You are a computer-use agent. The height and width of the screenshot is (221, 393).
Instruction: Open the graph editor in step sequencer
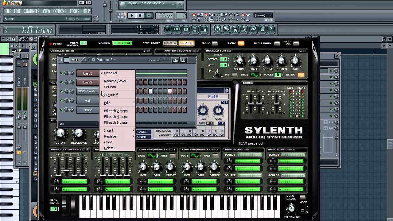[175, 60]
